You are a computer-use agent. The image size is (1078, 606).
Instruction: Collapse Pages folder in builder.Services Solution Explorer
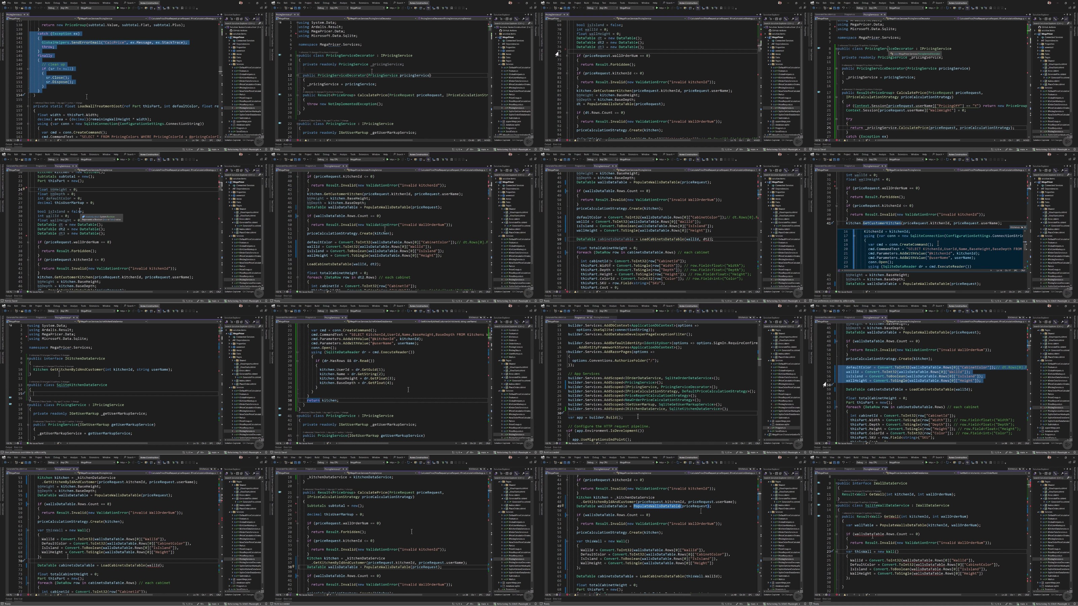click(769, 330)
